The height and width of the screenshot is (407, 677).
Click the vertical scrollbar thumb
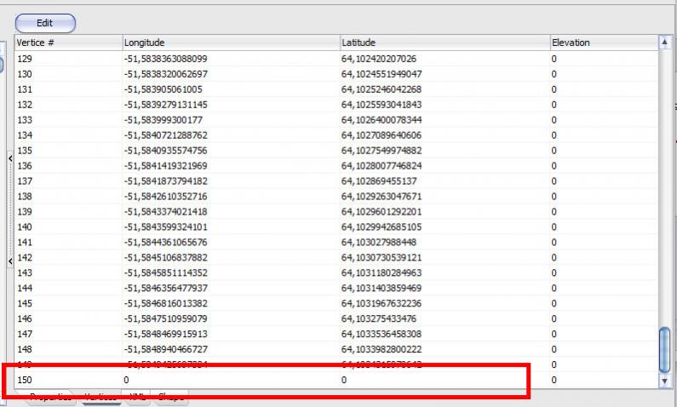click(665, 349)
